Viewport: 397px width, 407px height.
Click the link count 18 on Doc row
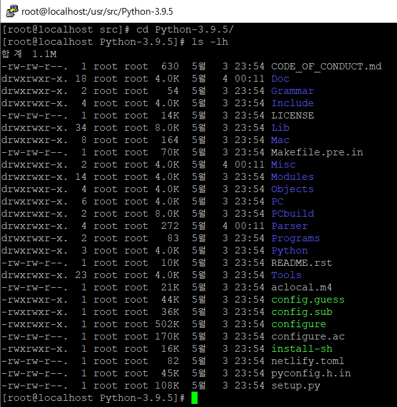coord(81,79)
